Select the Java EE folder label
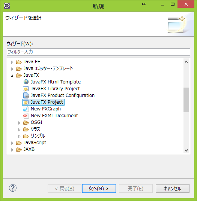Screen dimensions: 197x201 (x=32, y=62)
